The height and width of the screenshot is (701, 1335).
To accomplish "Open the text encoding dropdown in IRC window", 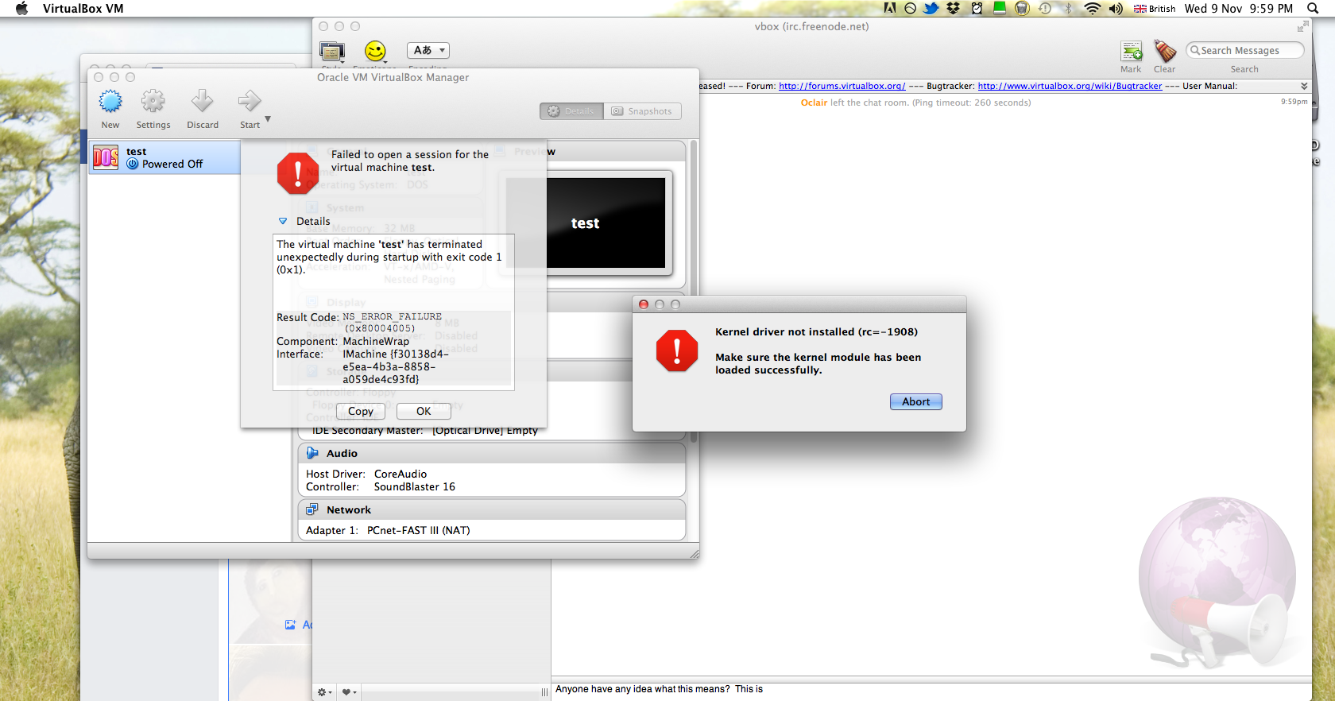I will point(428,50).
